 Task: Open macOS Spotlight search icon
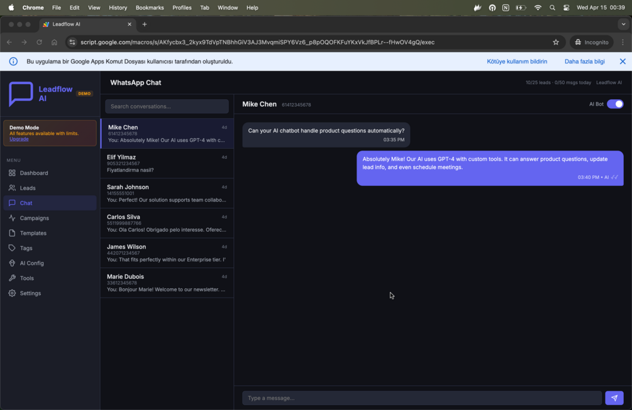tap(552, 8)
